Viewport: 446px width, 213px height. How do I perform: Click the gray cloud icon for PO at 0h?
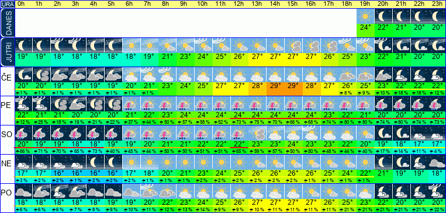coord(23,191)
